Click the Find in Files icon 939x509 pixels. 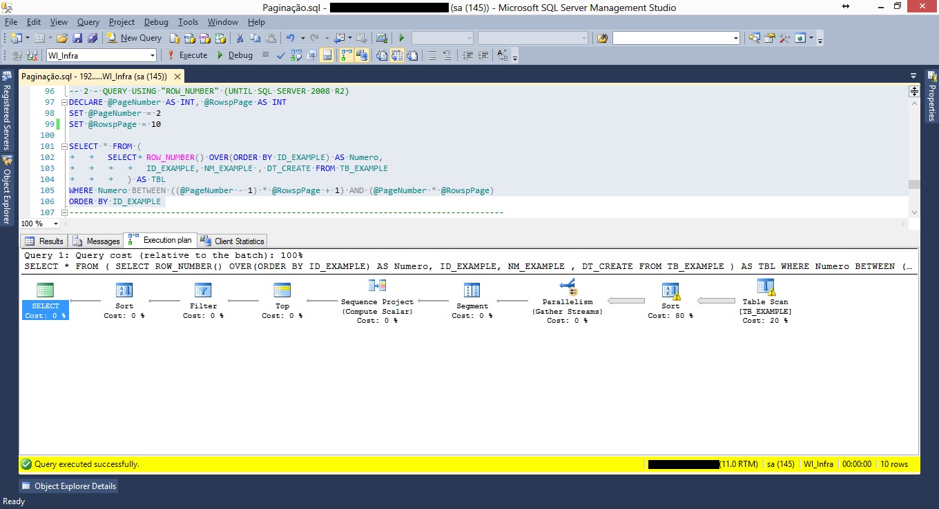click(602, 38)
